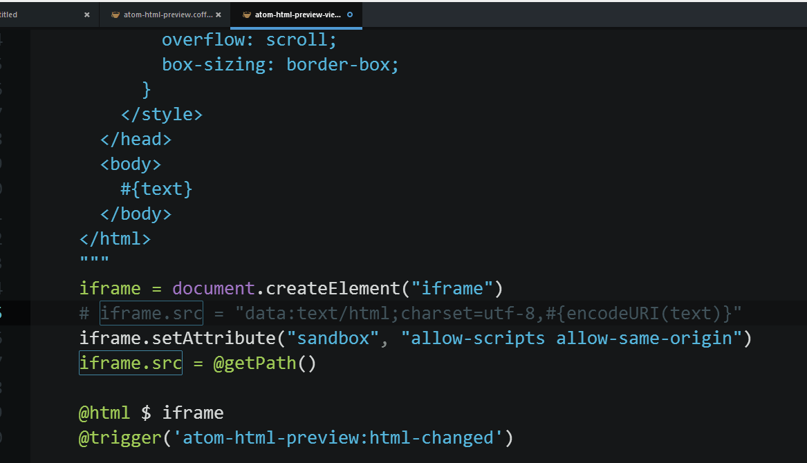
Task: Click the @html $ iframe line
Action: click(x=150, y=412)
